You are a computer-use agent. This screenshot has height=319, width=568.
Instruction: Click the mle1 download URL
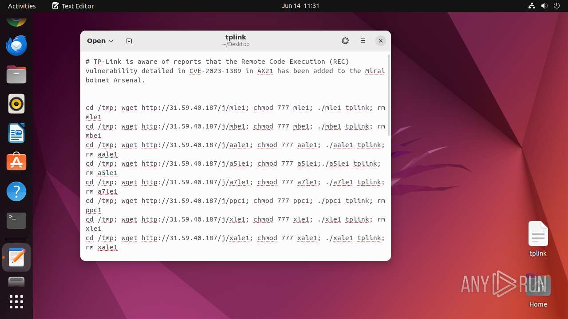[x=193, y=108]
